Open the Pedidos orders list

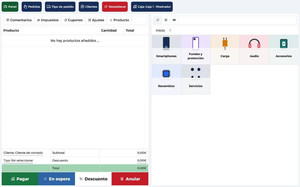point(31,7)
